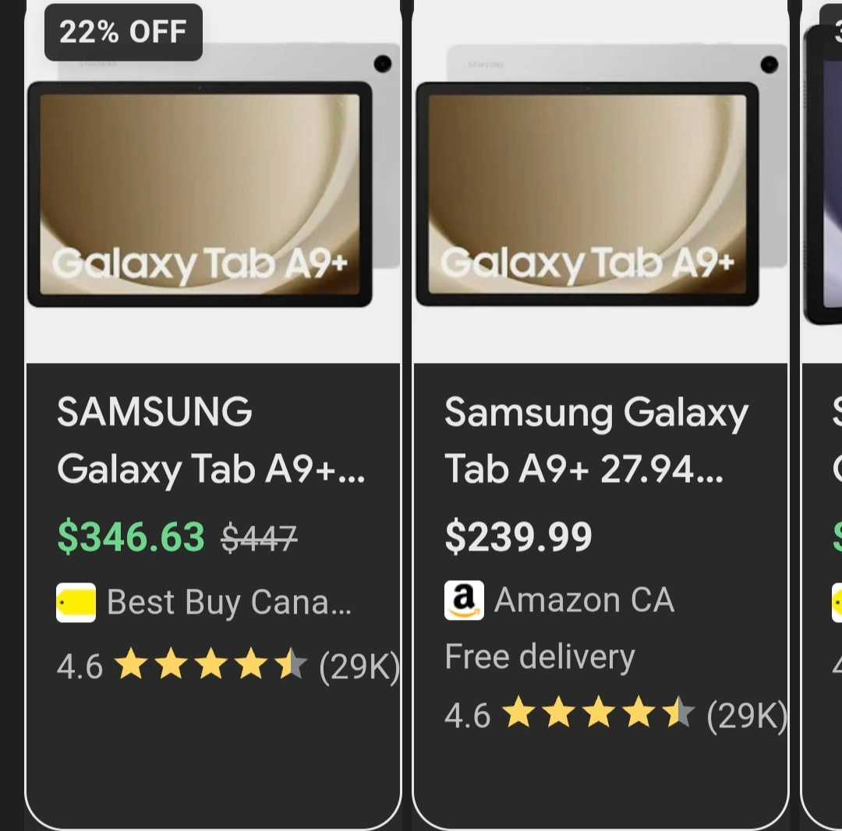This screenshot has width=842, height=831.
Task: Click the (29K) reviews count on Best Buy card
Action: coord(359,667)
